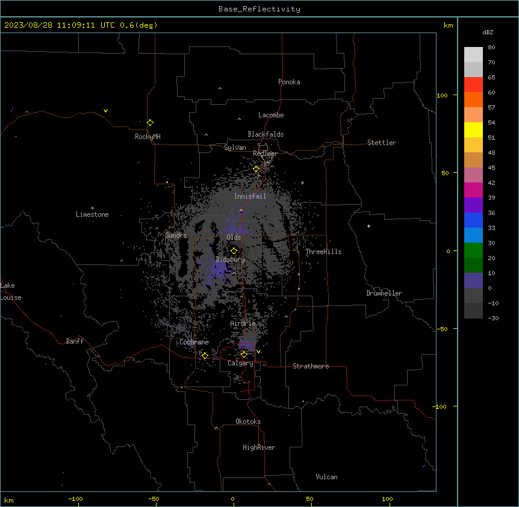Click the magenta 42-39 dBZ legend swatch
The width and height of the screenshot is (519, 507).
[x=473, y=190]
